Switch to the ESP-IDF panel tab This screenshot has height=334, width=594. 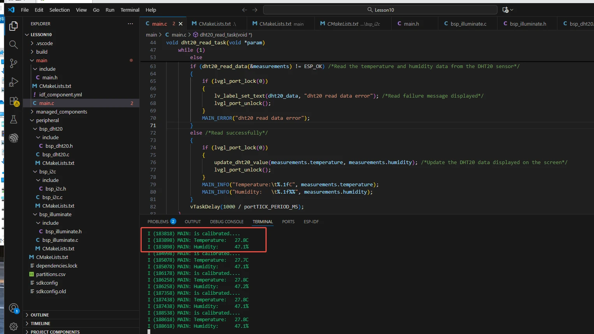[x=311, y=222]
